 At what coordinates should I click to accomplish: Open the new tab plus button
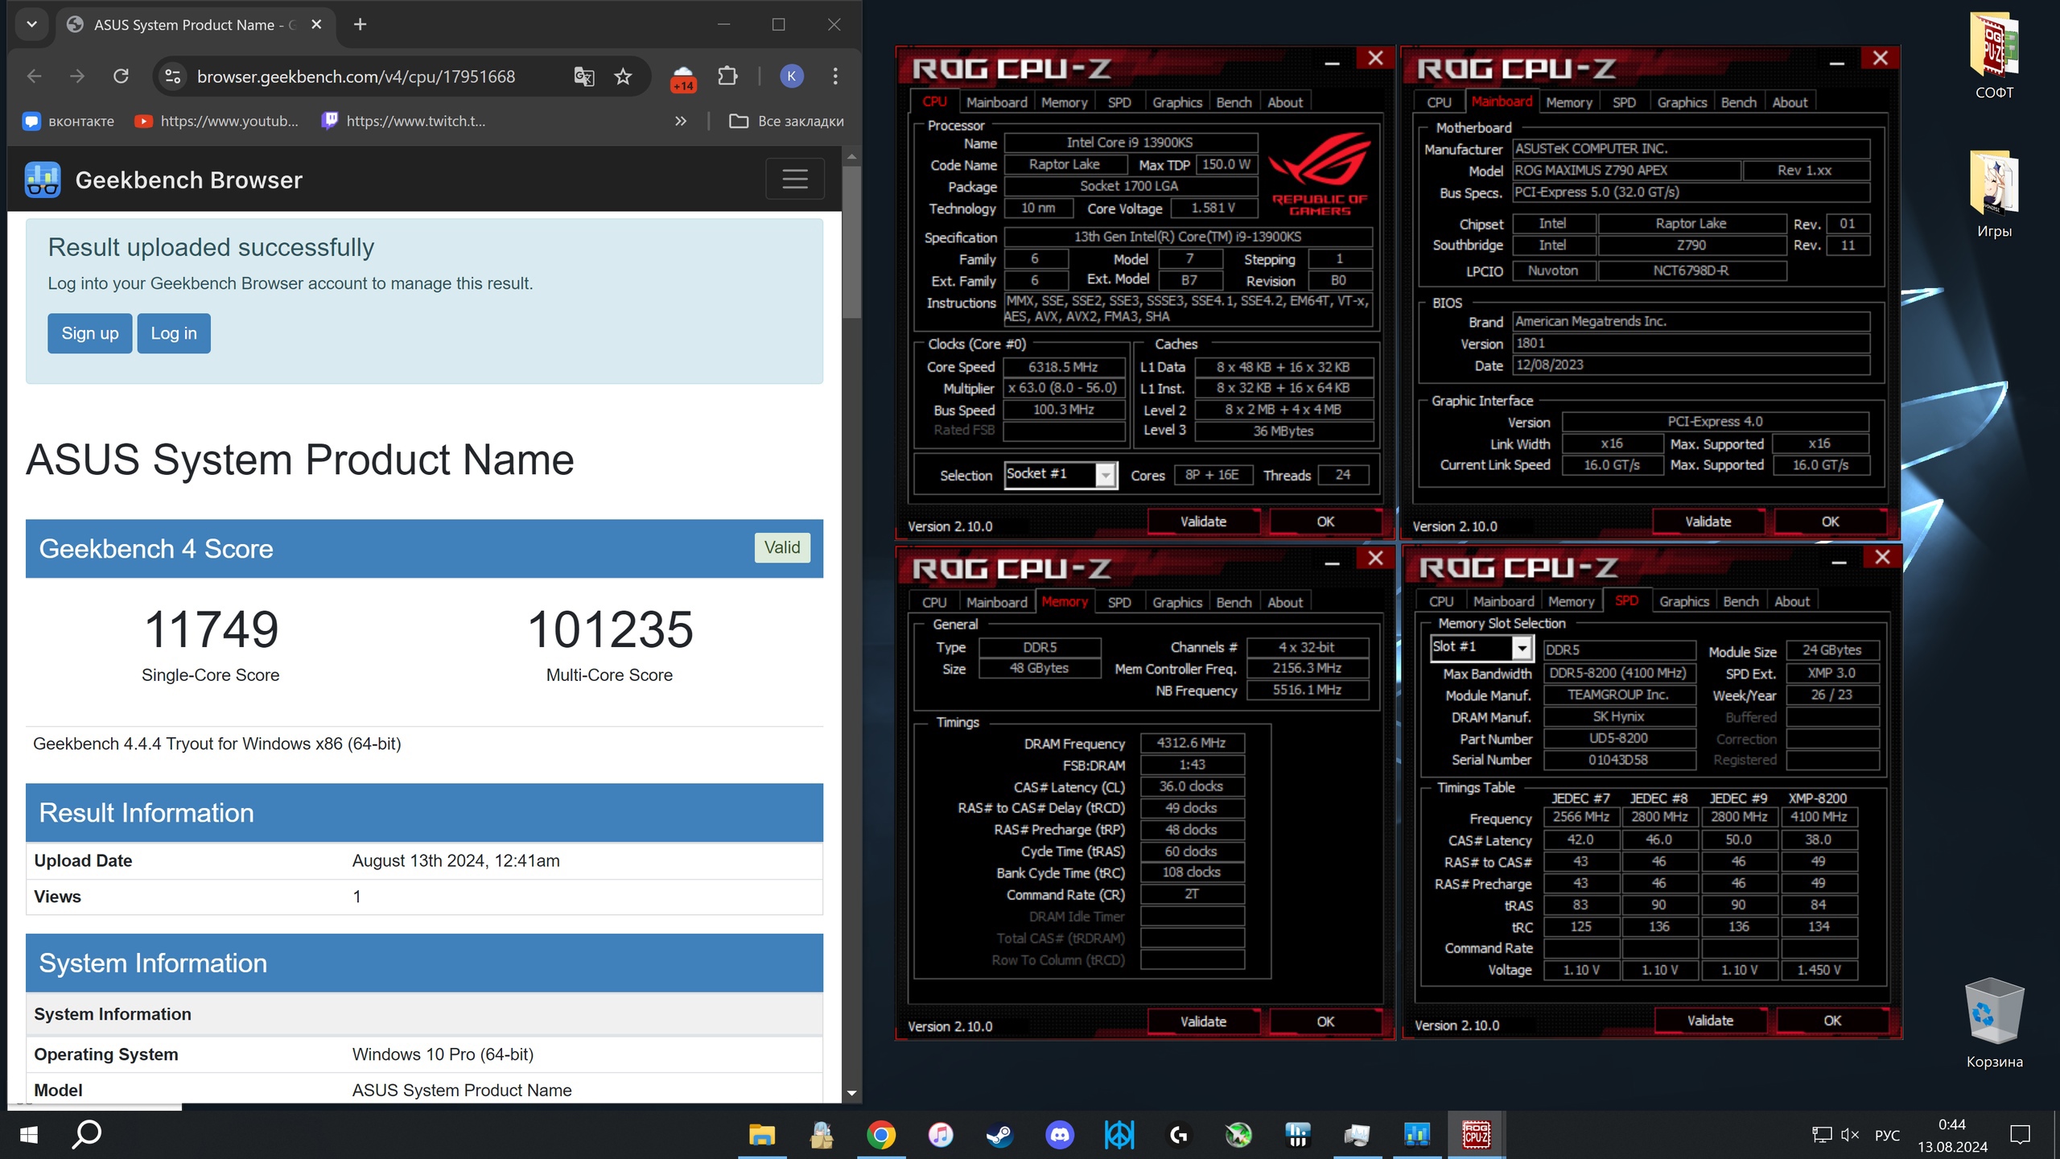360,25
